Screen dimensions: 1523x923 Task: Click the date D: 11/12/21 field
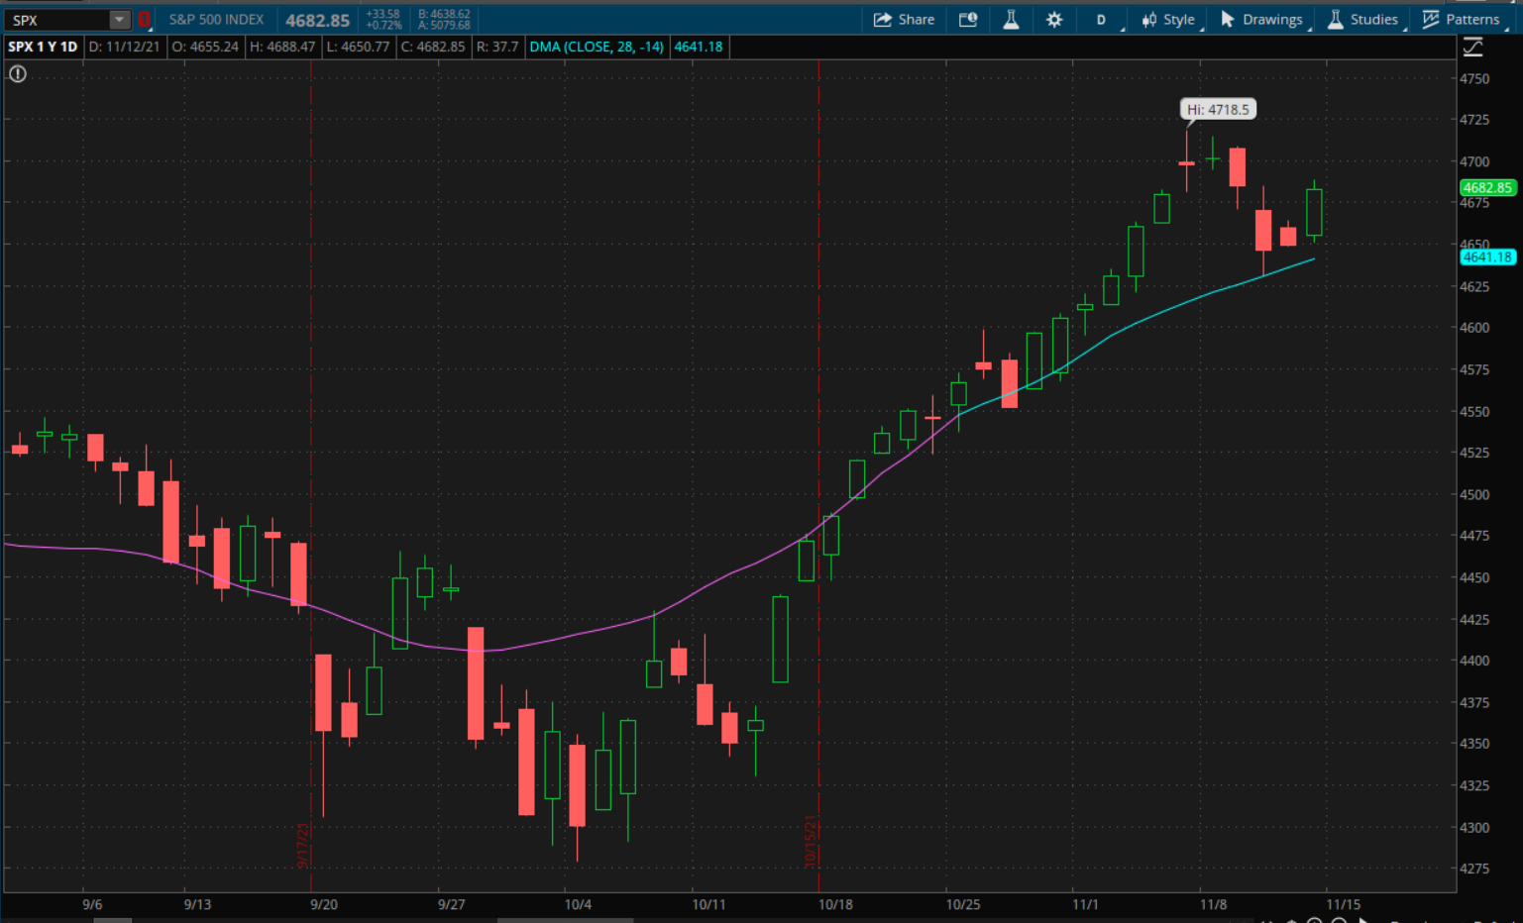(124, 47)
